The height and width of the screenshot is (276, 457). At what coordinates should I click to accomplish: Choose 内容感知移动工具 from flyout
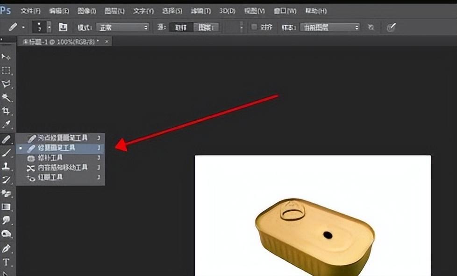coord(60,167)
